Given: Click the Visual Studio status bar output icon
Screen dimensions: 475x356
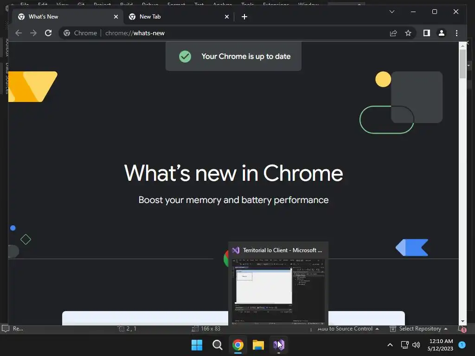Looking at the screenshot, I should pos(5,329).
